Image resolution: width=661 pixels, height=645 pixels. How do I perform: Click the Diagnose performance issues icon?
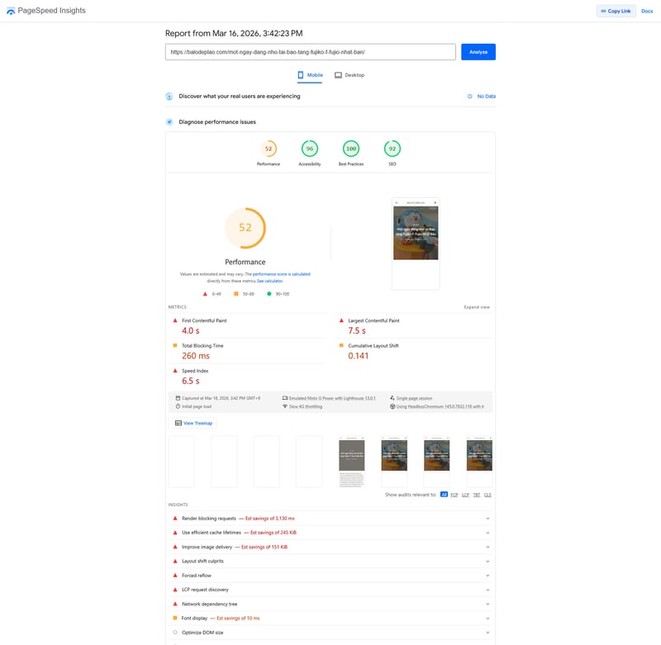click(169, 122)
